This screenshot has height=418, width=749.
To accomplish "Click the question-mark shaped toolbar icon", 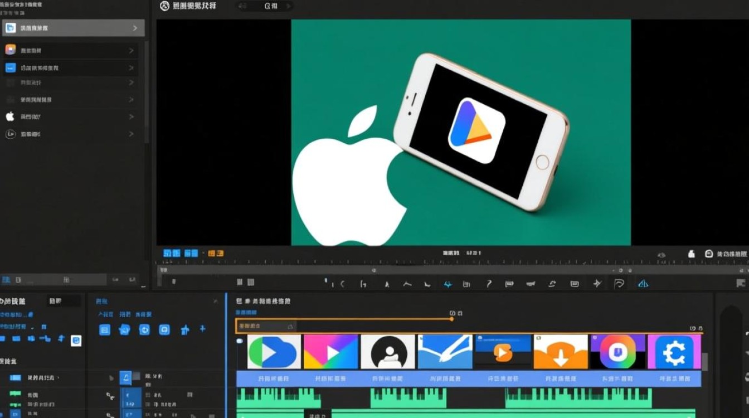I will point(489,284).
